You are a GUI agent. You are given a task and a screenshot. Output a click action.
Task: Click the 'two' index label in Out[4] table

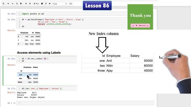click(x=21, y=78)
